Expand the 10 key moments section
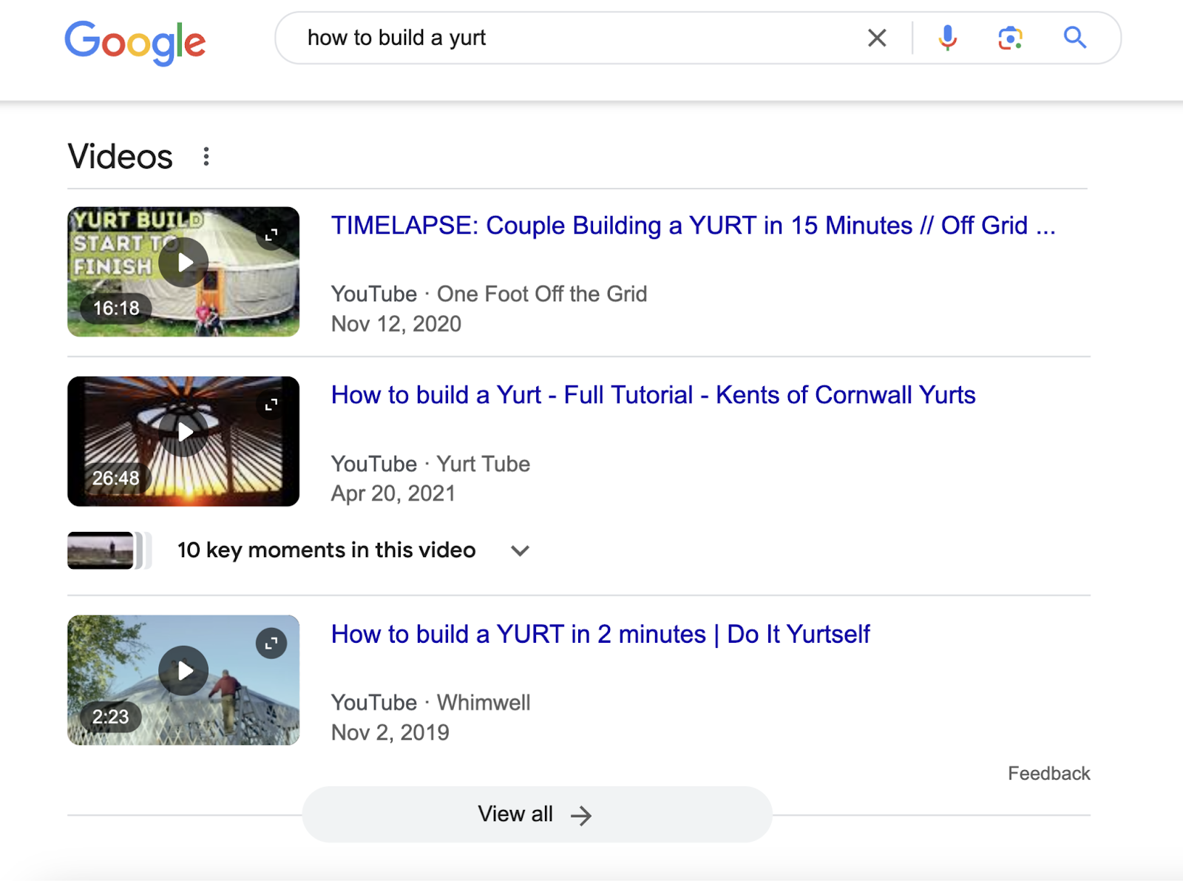Screen dimensions: 1183x881 (325, 550)
